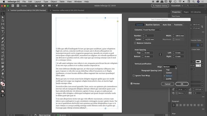Screen dimensions: 207x116
Task: Select the Direct Selection tool
Action: 3,17
